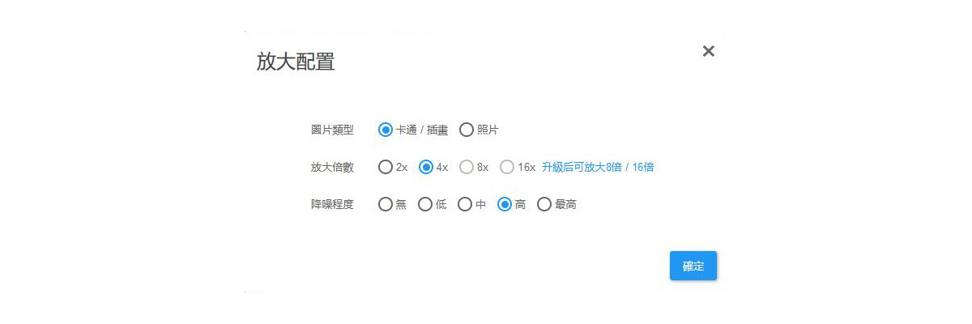Set noise reduction to 高
This screenshot has height=324, width=972.
(x=505, y=205)
